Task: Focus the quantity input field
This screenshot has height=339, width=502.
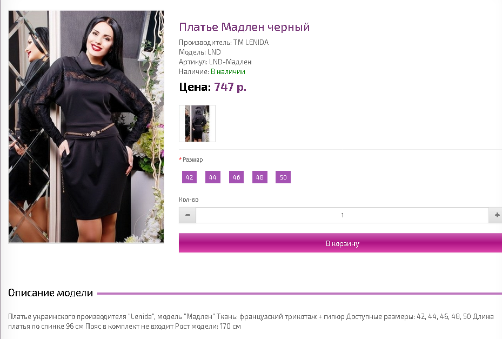Action: click(342, 215)
